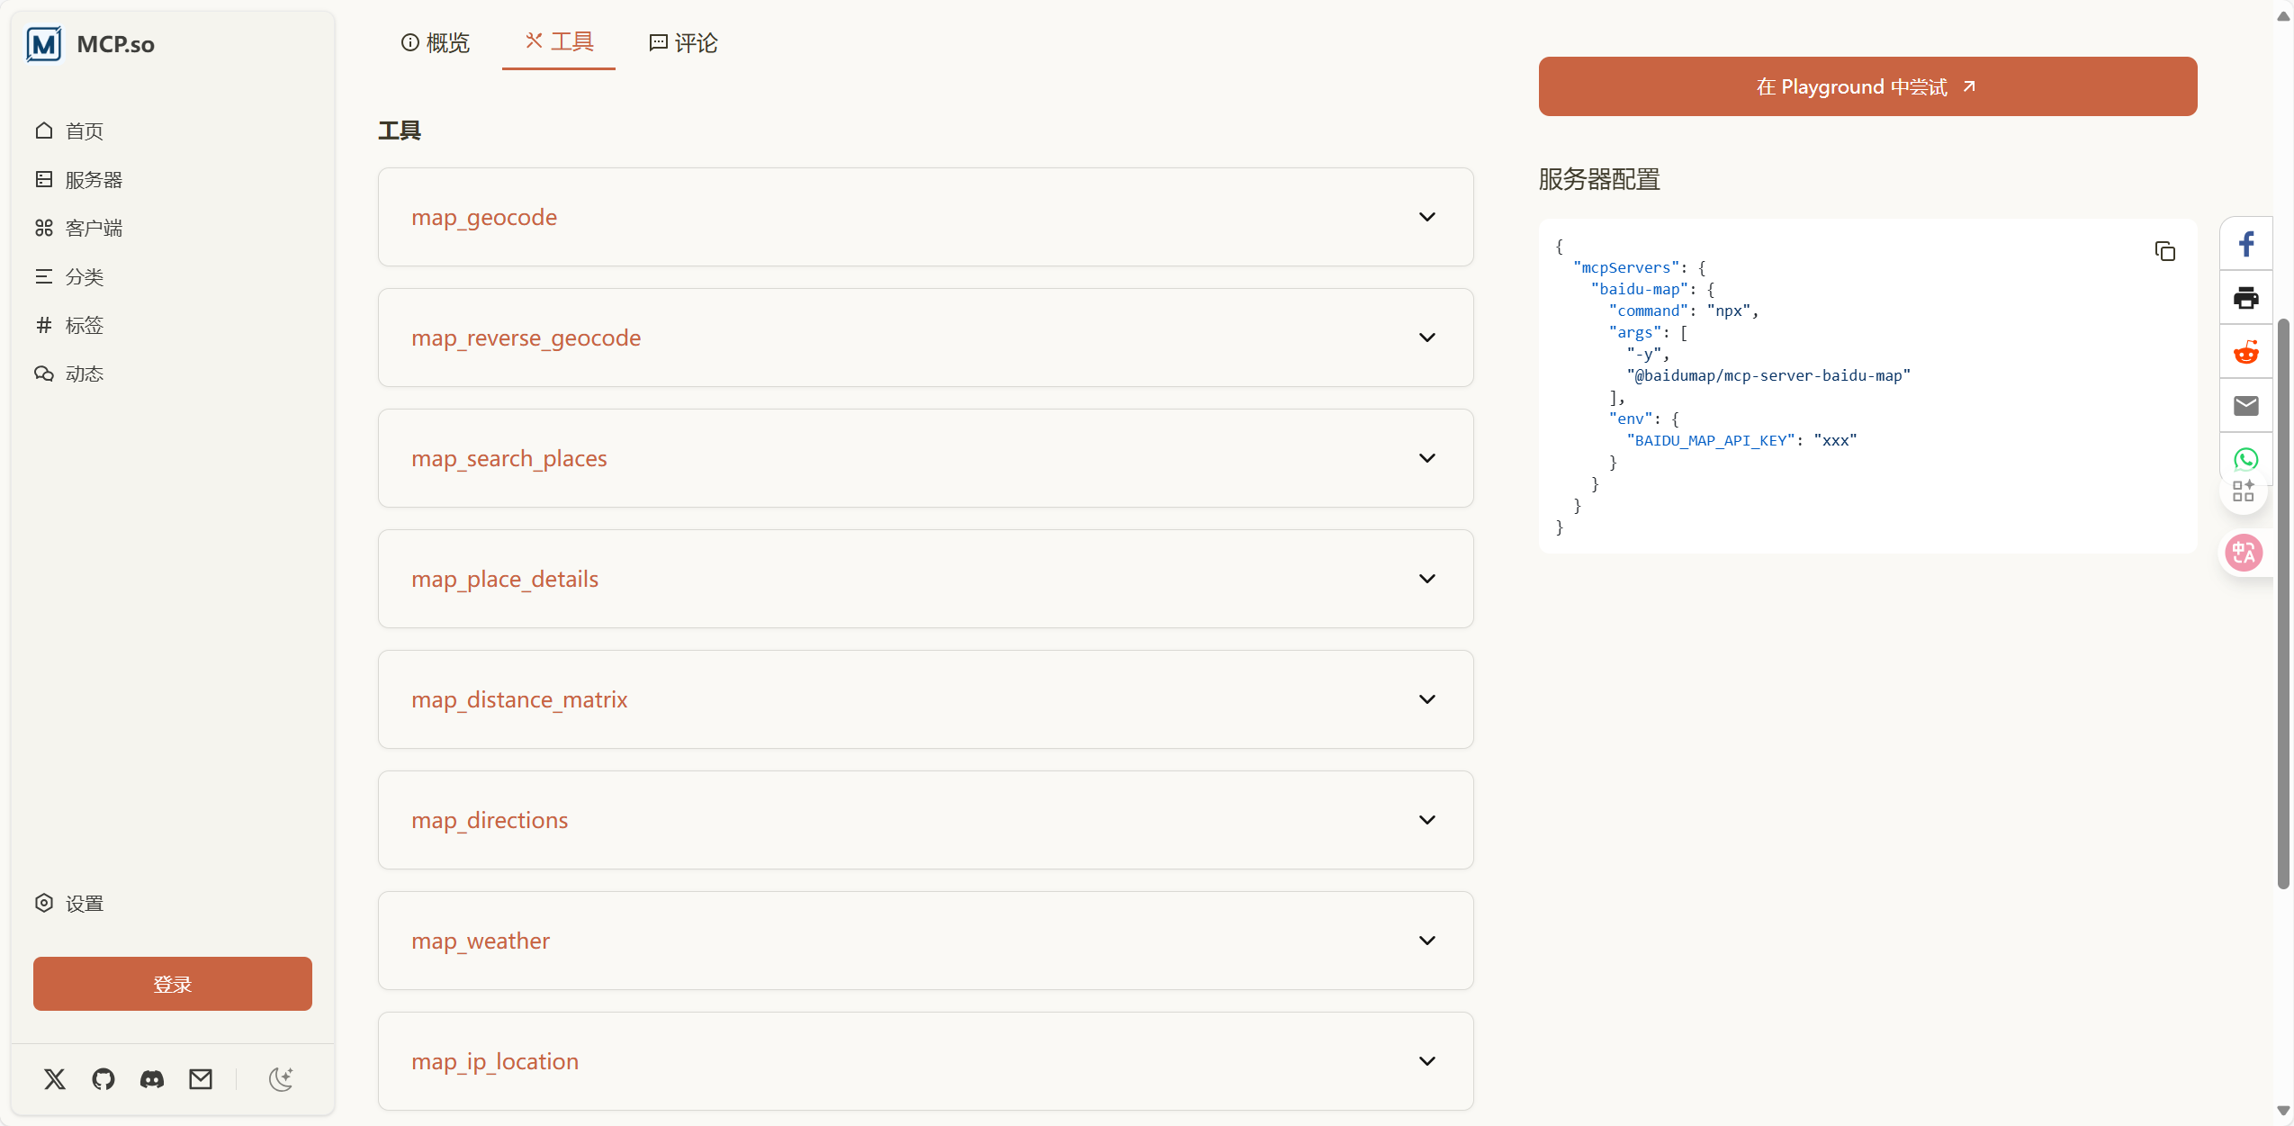Click the vertical page scrollbar

(x=2283, y=603)
